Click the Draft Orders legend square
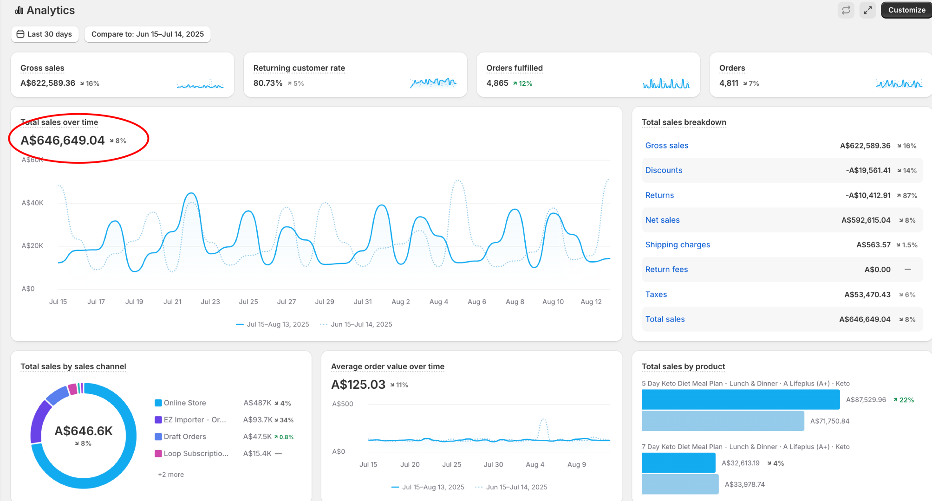The width and height of the screenshot is (932, 501). [x=158, y=437]
